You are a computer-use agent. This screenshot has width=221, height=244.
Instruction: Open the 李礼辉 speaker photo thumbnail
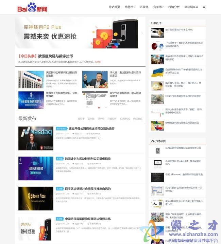pos(95,80)
